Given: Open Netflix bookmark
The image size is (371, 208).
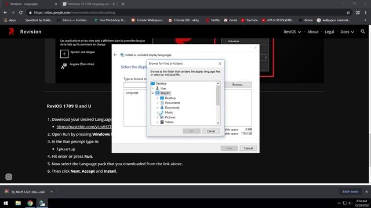Looking at the screenshot, I should [x=213, y=20].
